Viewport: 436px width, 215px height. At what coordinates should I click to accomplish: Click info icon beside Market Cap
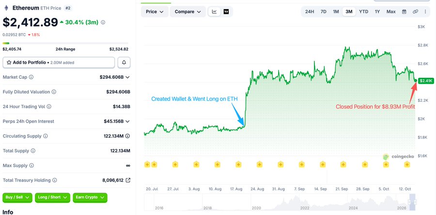(31, 77)
